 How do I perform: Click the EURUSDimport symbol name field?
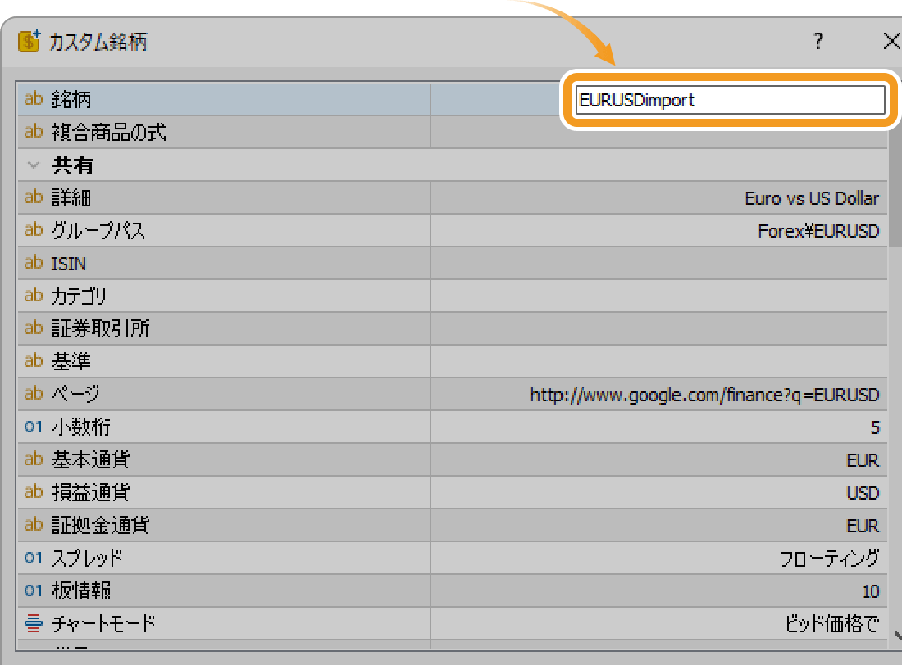tap(730, 100)
